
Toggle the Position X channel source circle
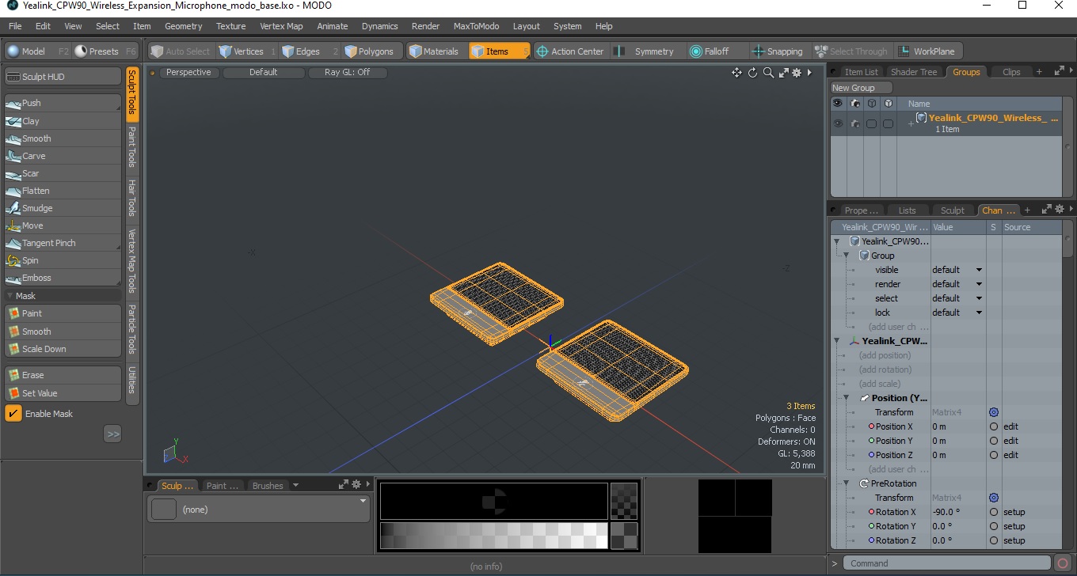pos(994,426)
